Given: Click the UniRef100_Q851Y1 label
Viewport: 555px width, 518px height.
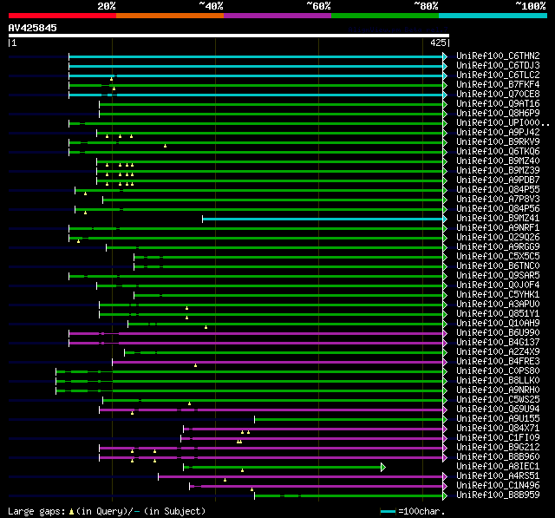Looking at the screenshot, I should (x=498, y=314).
